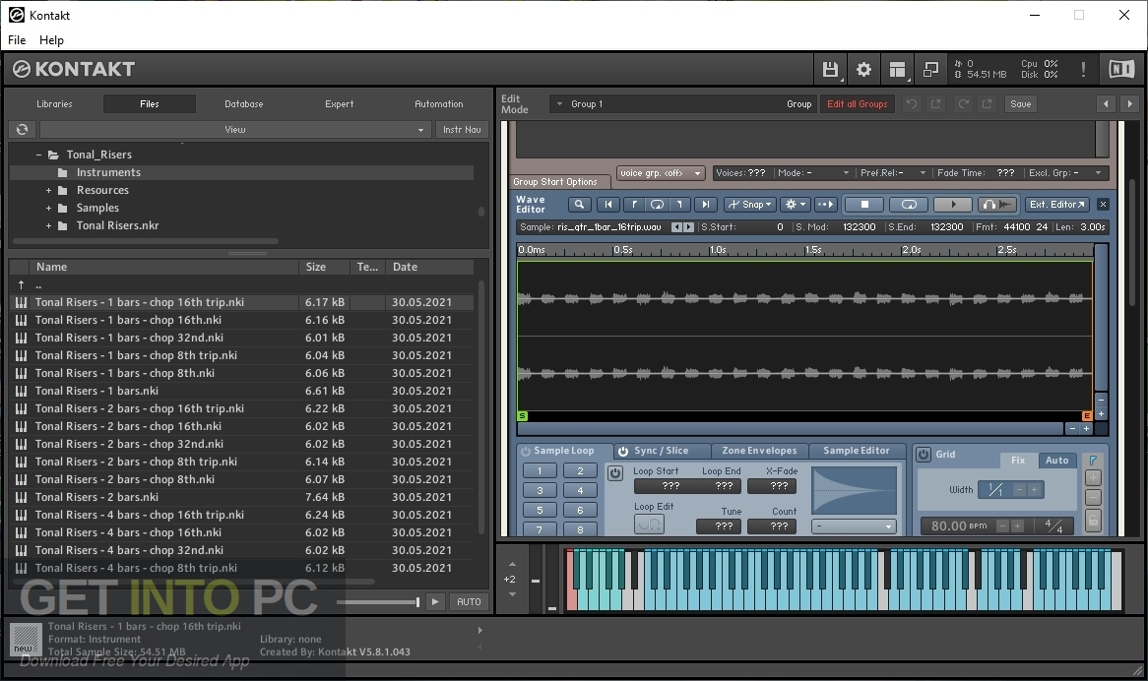Stop sample playback in Wave Editor
The width and height of the screenshot is (1148, 681).
click(863, 205)
